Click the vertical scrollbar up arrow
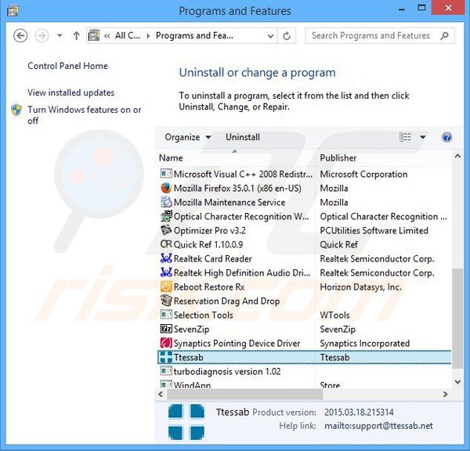 click(x=457, y=156)
